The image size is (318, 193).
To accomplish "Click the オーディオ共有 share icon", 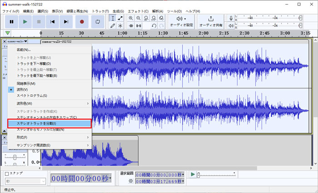I will point(210,18).
